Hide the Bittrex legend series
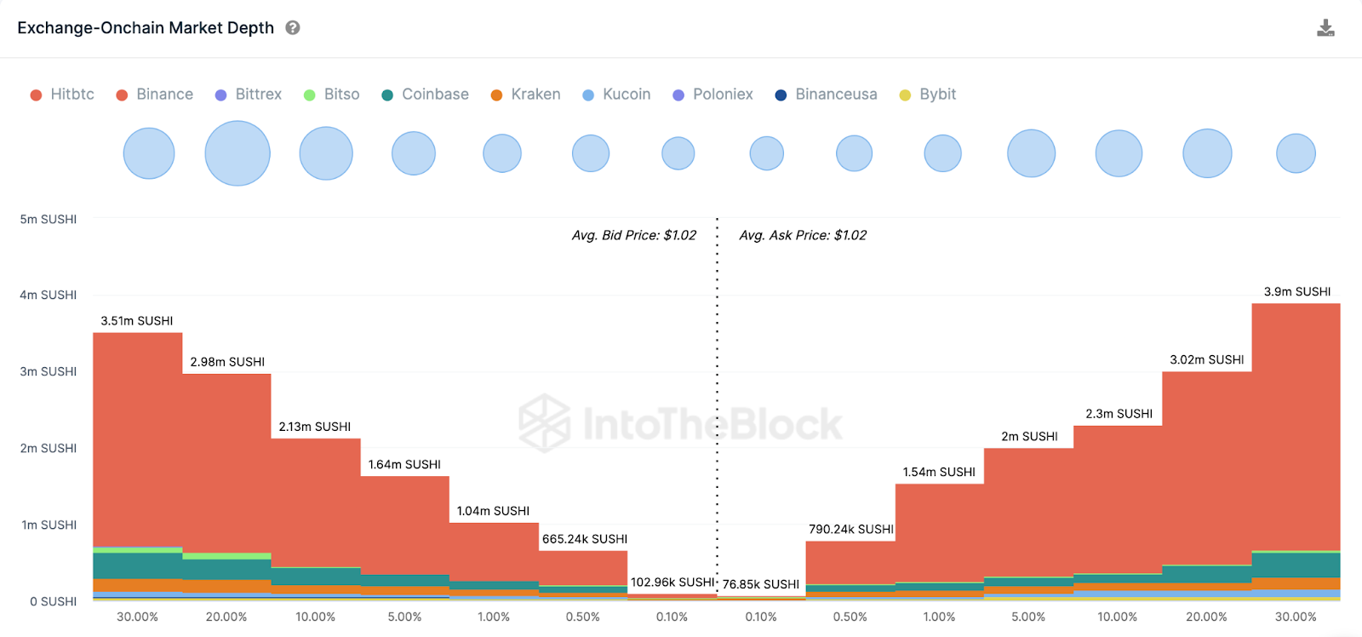Screen dimensions: 1362x637 point(249,95)
